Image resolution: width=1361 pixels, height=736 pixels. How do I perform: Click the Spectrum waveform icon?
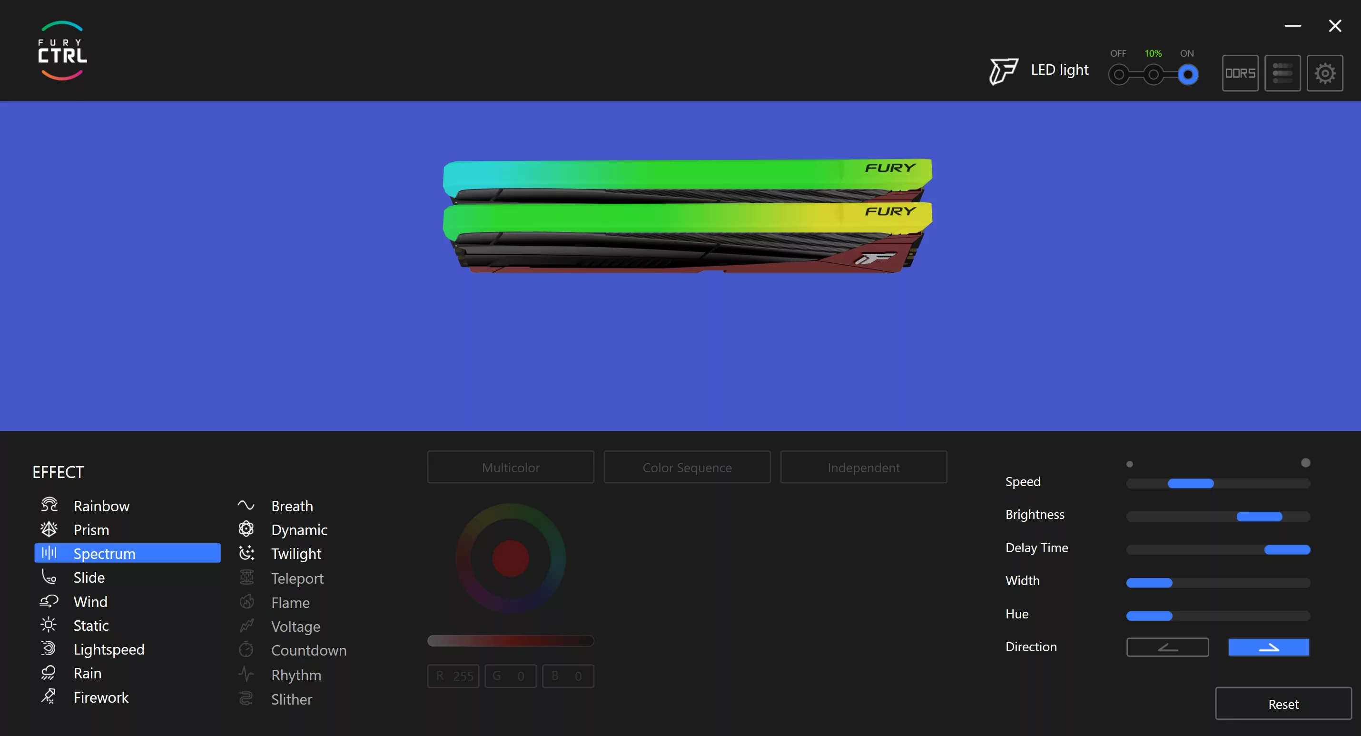[x=49, y=553]
